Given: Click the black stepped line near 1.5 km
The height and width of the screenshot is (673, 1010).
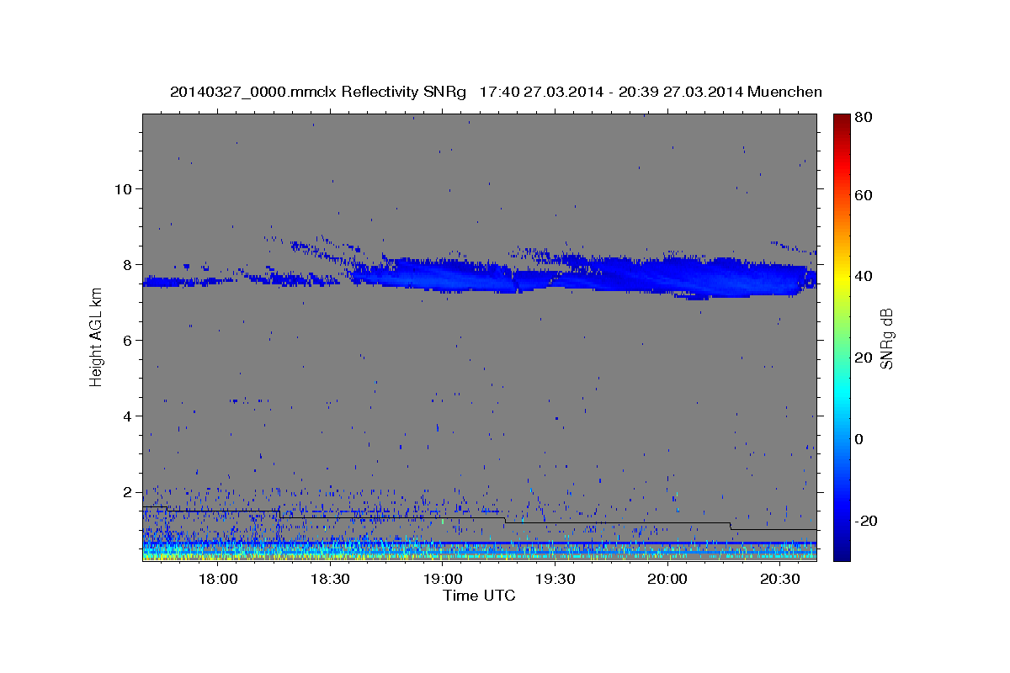Looking at the screenshot, I should [x=479, y=518].
